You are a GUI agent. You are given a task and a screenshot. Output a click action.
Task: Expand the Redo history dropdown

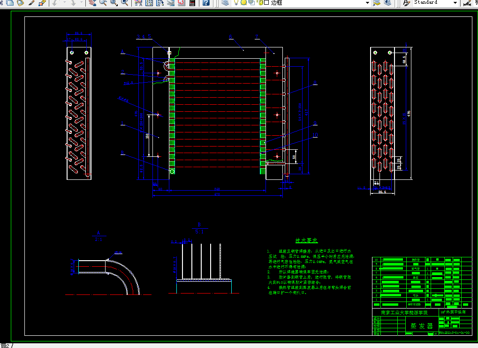[82, 3]
